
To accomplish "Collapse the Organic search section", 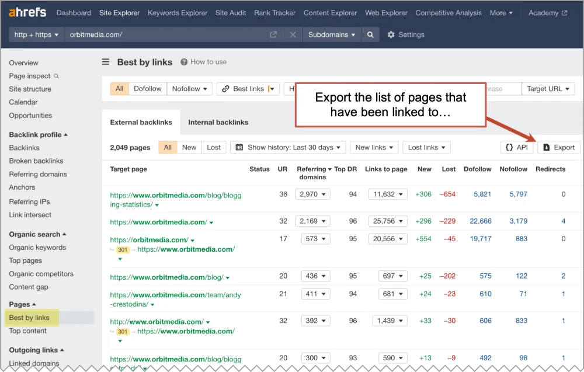I will click(x=37, y=234).
